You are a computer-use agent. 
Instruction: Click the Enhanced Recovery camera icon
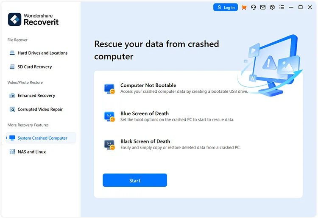(x=12, y=96)
